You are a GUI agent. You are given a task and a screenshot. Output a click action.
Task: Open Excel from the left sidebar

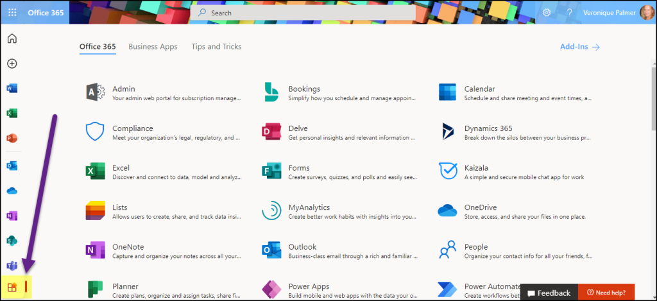(12, 113)
